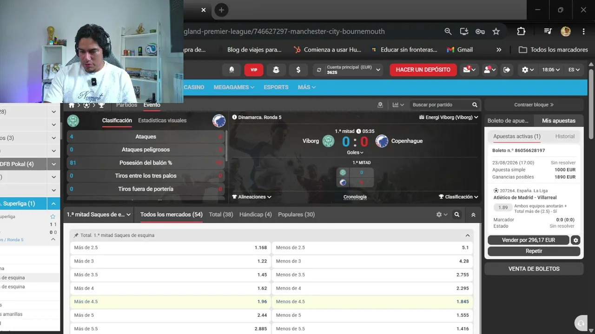Select the Hándicap (4) markets tab

(256, 215)
